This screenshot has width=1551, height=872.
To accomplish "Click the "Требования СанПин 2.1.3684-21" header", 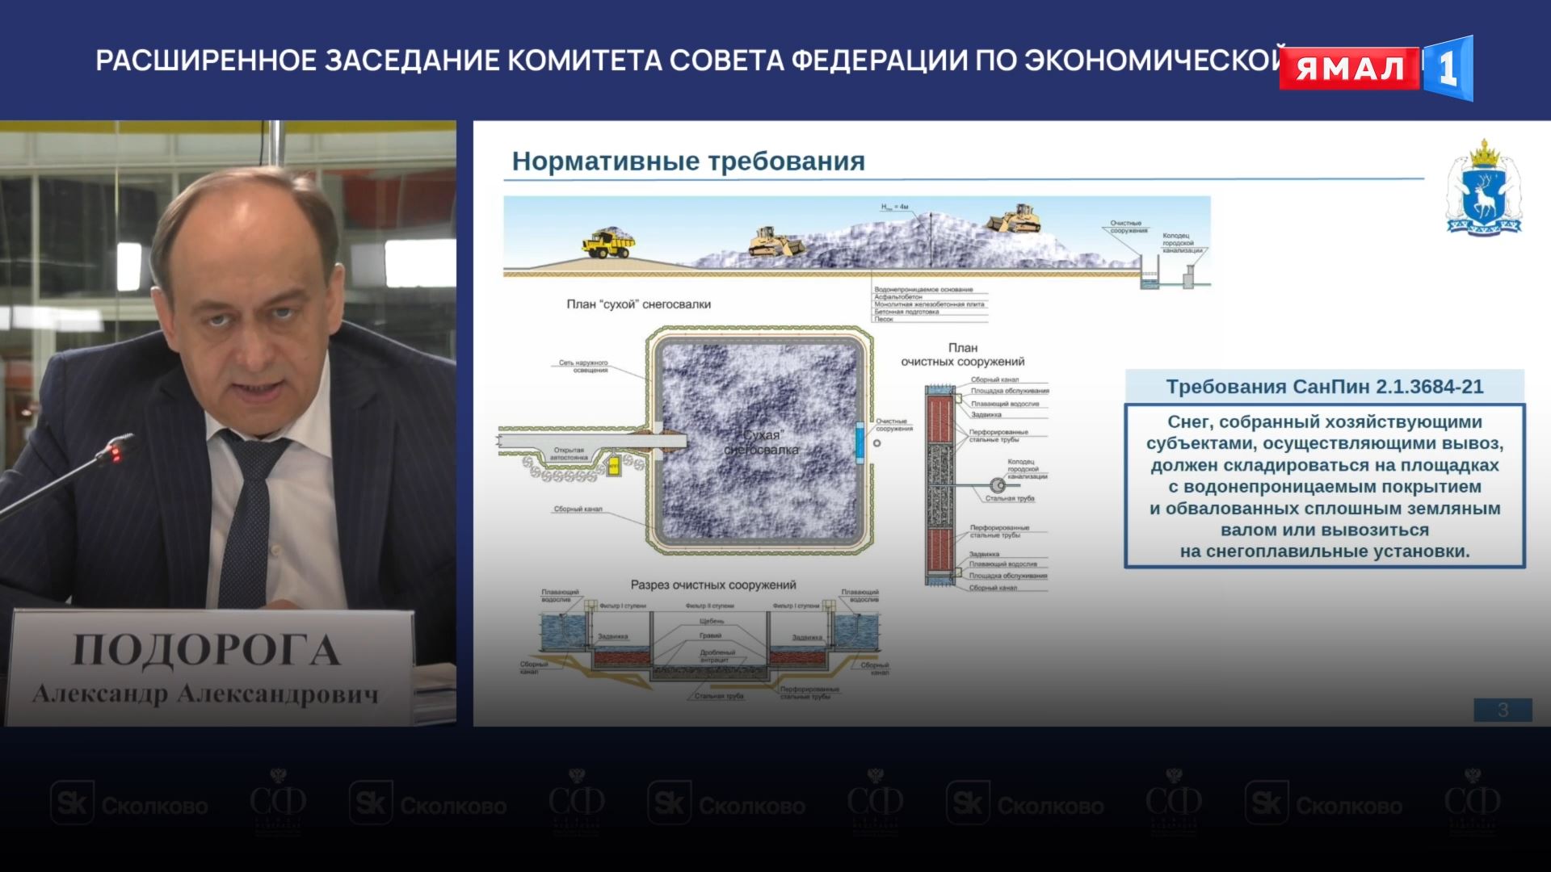I will point(1324,387).
